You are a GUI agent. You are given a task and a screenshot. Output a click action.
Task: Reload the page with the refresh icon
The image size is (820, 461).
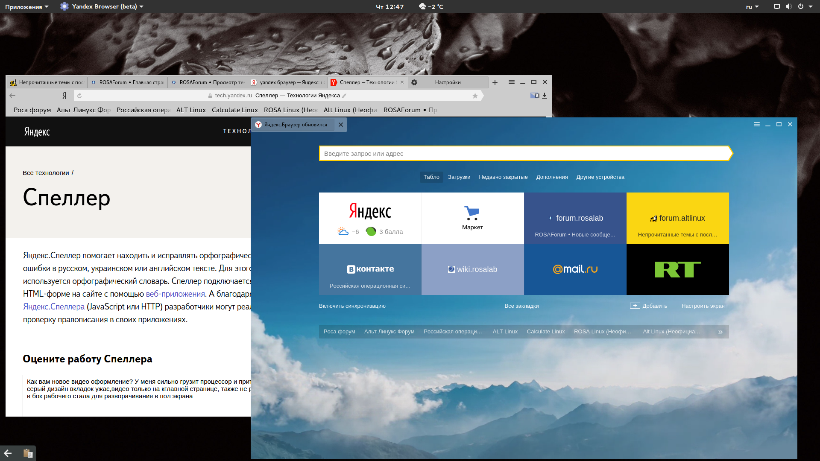coord(79,96)
